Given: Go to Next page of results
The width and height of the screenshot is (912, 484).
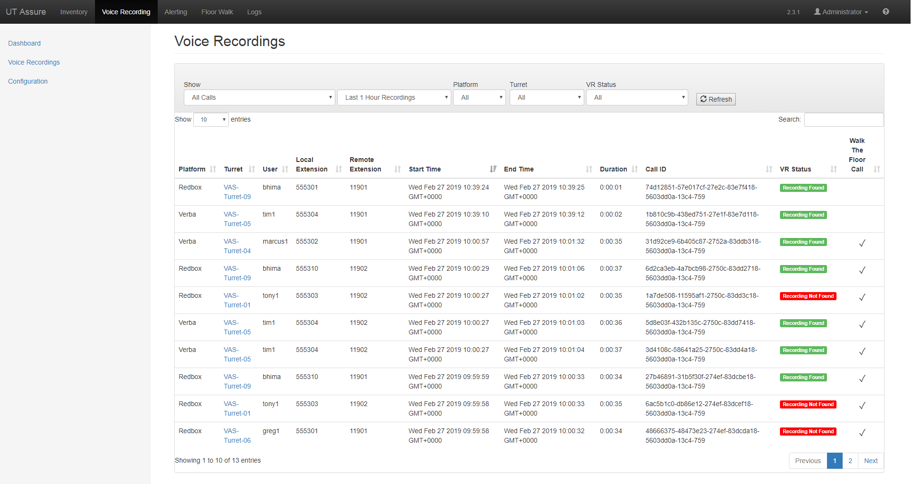Looking at the screenshot, I should pos(871,461).
